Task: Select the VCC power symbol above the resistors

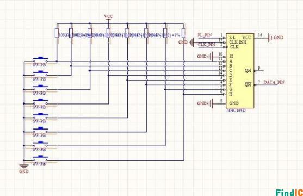Action: (108, 17)
